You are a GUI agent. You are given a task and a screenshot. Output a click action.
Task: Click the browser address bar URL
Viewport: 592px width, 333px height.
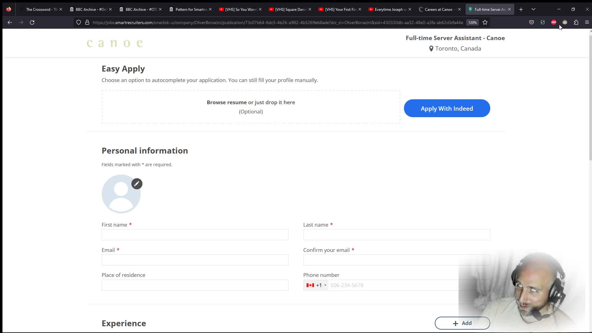click(x=277, y=23)
